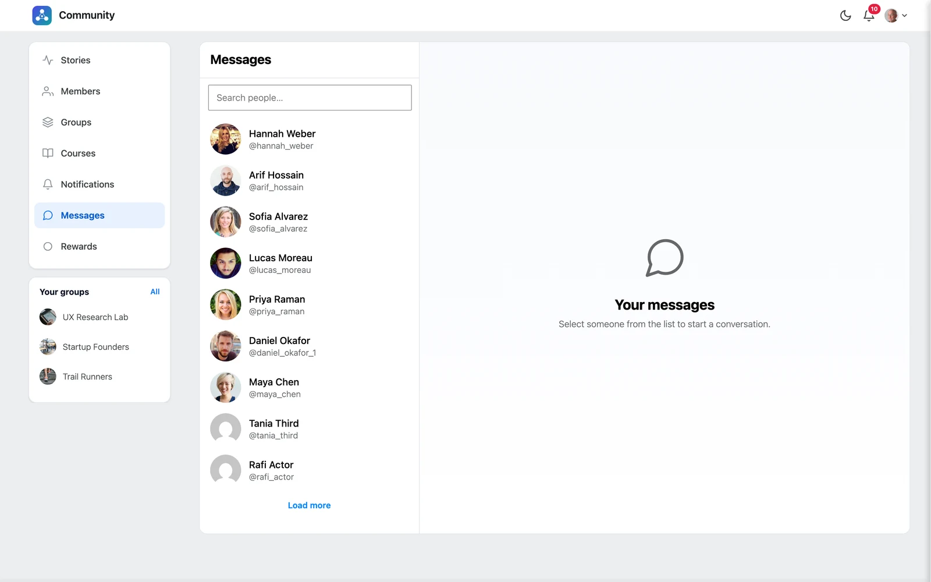The width and height of the screenshot is (931, 582).
Task: Click Daniel Okafor's profile picture
Action: 226,346
